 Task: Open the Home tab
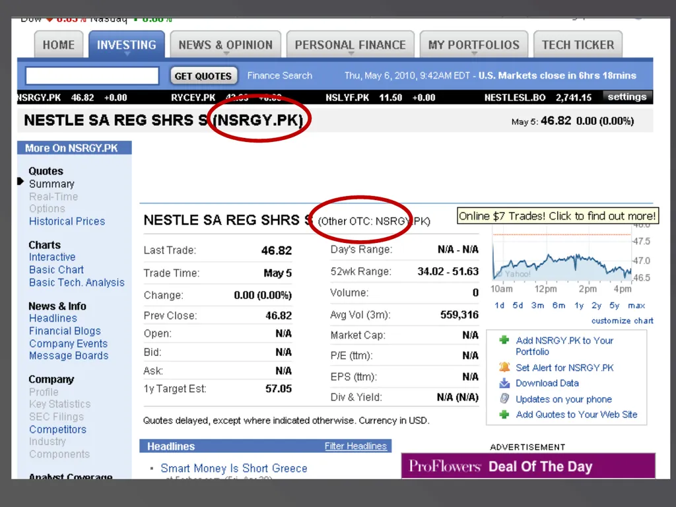[59, 44]
